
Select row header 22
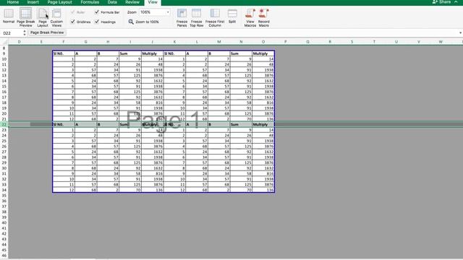(x=4, y=124)
